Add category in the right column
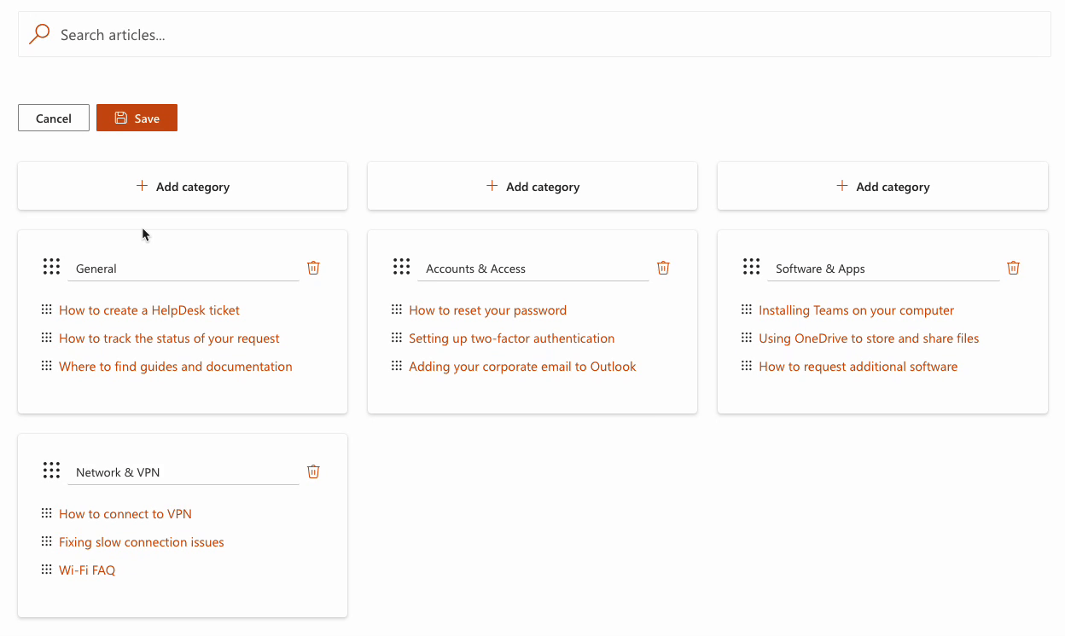Viewport: 1065px width, 636px height. point(882,186)
